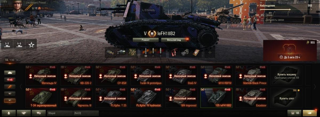Open the [NJL0] clan chat tab

86,113
